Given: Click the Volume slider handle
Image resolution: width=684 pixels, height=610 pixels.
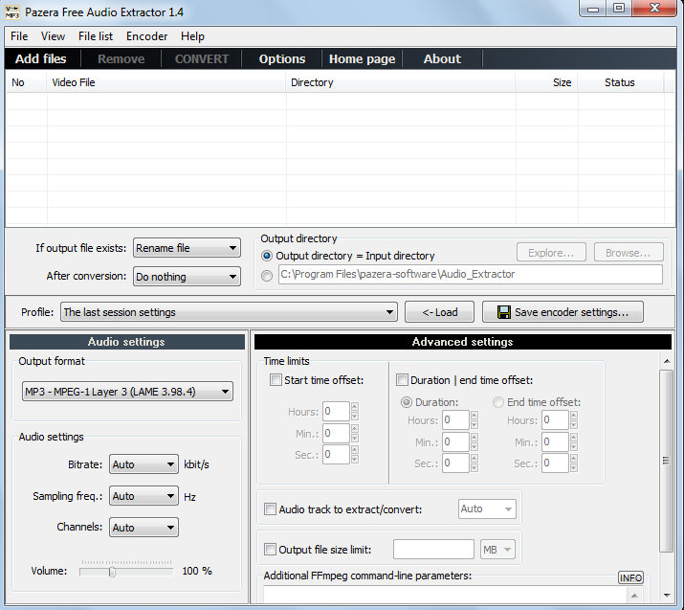Looking at the screenshot, I should [x=112, y=572].
